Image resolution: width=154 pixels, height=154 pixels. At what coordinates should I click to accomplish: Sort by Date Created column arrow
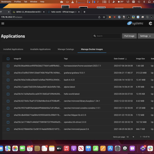pyautogui.click(x=126, y=59)
